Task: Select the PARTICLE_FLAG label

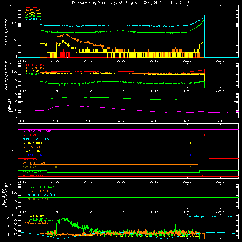Action: tap(34, 163)
